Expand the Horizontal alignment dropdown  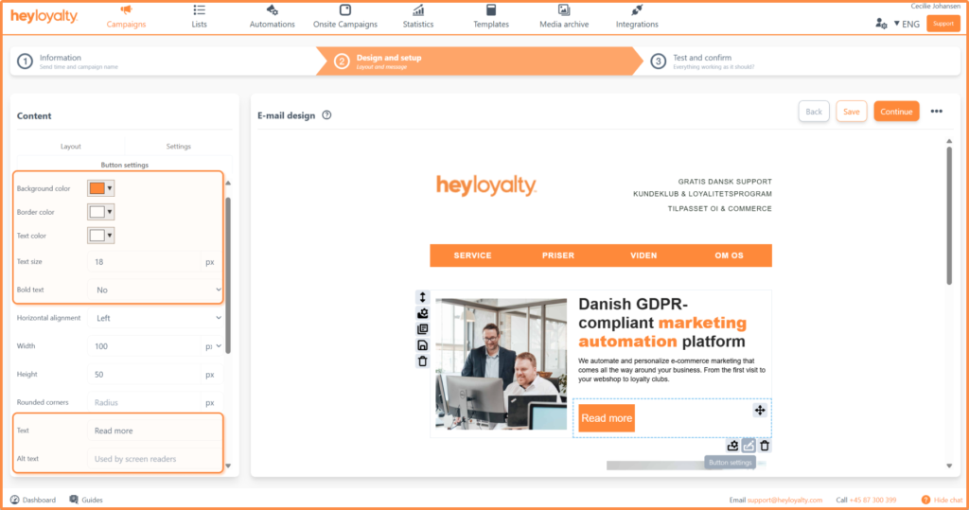[154, 318]
